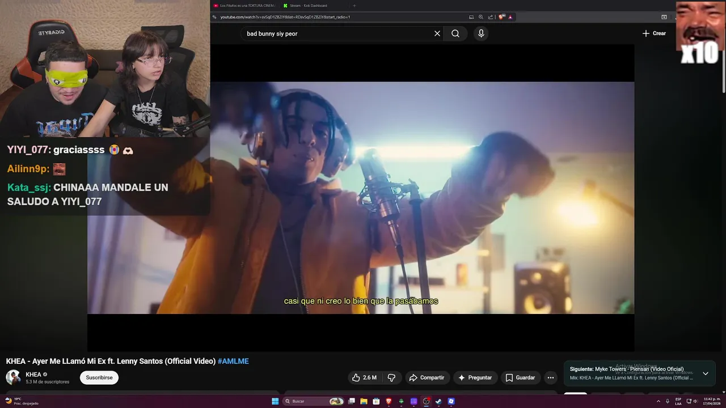Open Roblox from the taskbar
This screenshot has width=726, height=408.
(x=451, y=401)
